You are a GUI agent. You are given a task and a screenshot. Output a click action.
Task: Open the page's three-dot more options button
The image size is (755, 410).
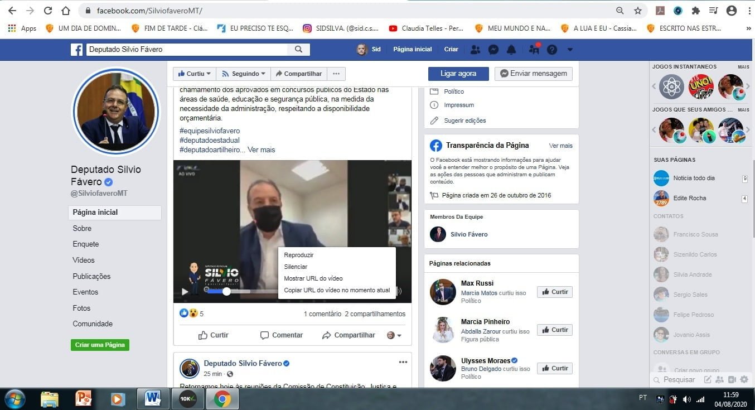[336, 74]
